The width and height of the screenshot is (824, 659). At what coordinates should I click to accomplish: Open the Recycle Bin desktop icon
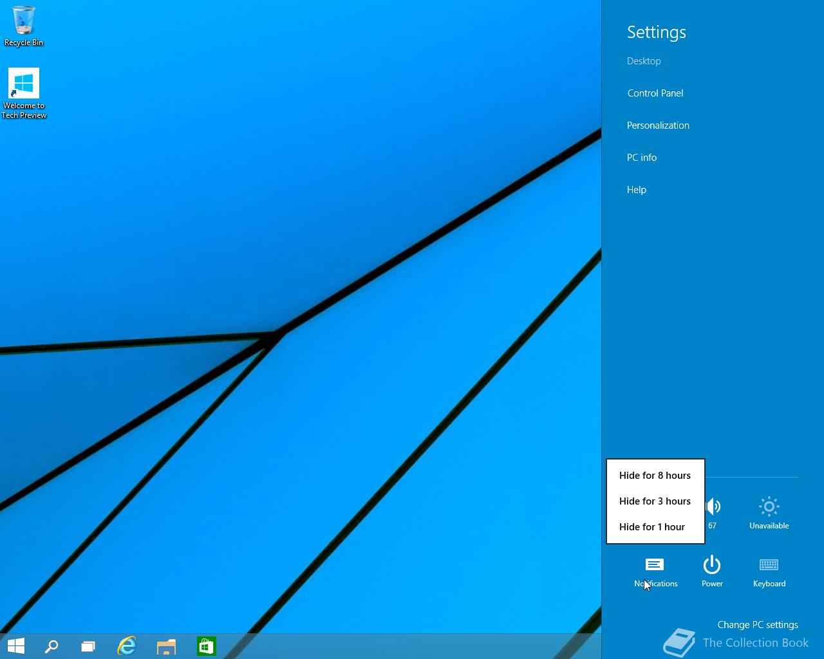coord(24,26)
